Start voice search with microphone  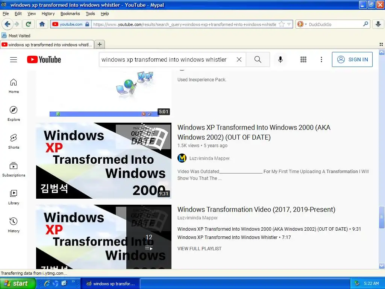[280, 59]
